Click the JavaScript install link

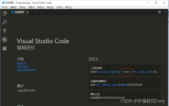pyautogui.click(x=103, y=72)
